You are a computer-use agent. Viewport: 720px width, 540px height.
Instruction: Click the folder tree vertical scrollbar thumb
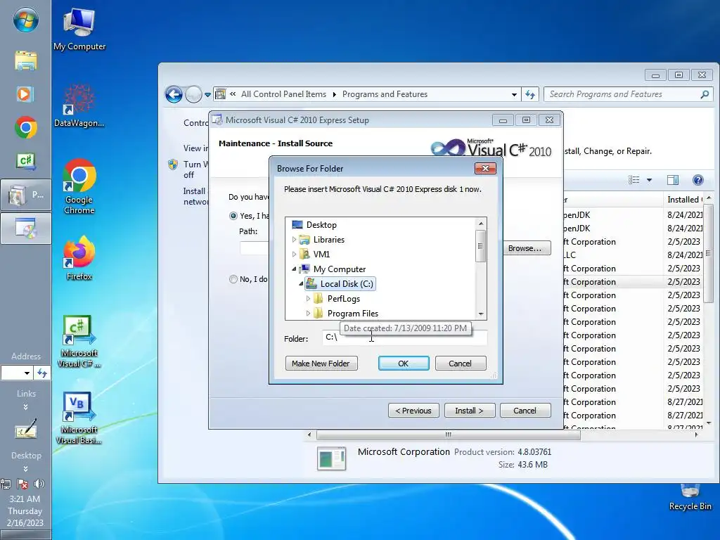480,246
